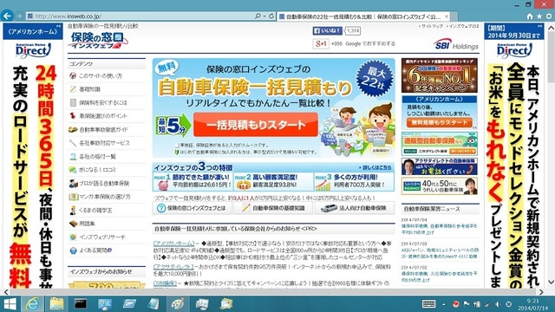This screenshot has height=312, width=555.
Task: Start the 一括見積もりスタート button
Action: [x=256, y=125]
